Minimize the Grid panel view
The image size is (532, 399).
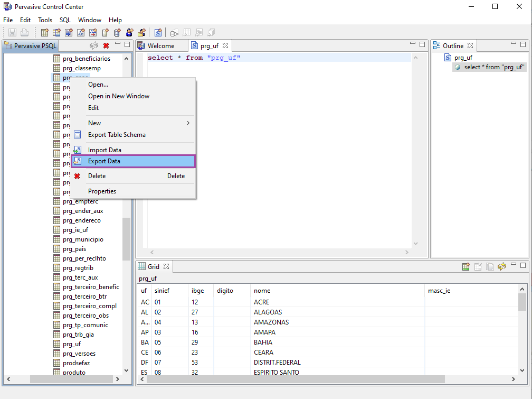tap(514, 265)
